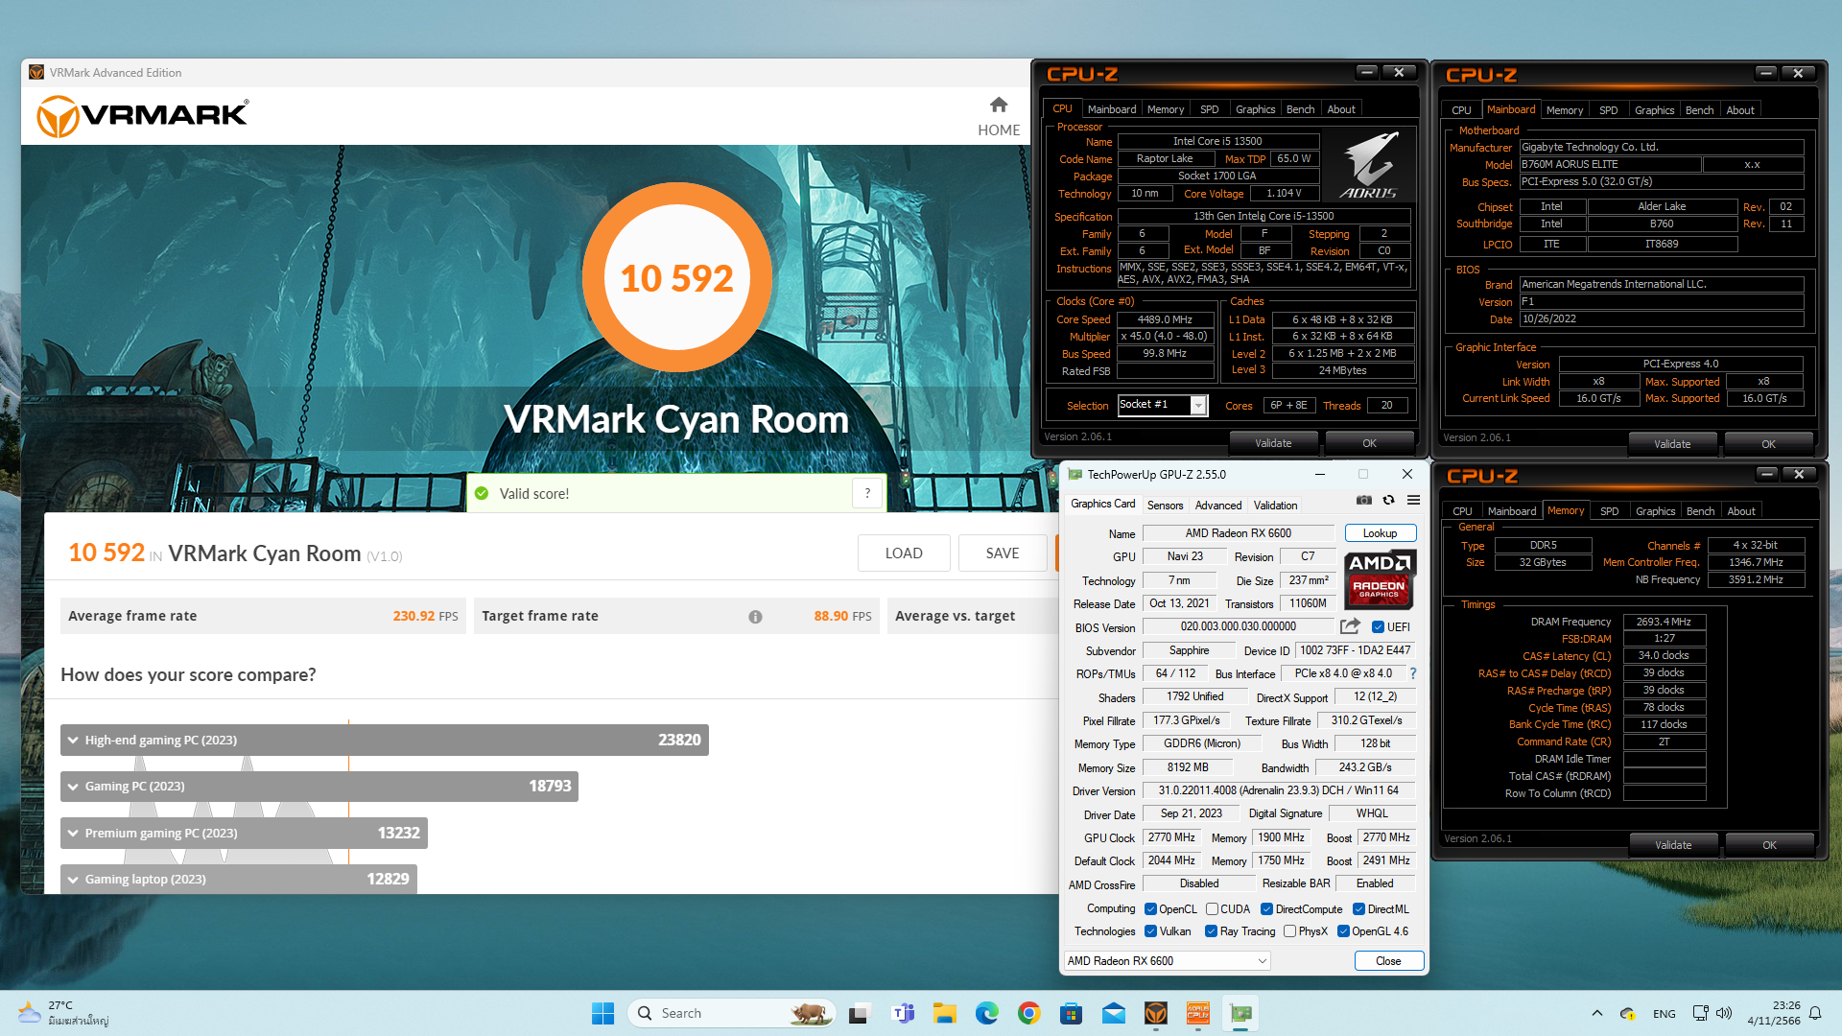Open Microsoft Teams from taskbar

(x=903, y=1013)
